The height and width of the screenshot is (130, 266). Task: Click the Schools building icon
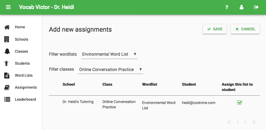coord(7,39)
